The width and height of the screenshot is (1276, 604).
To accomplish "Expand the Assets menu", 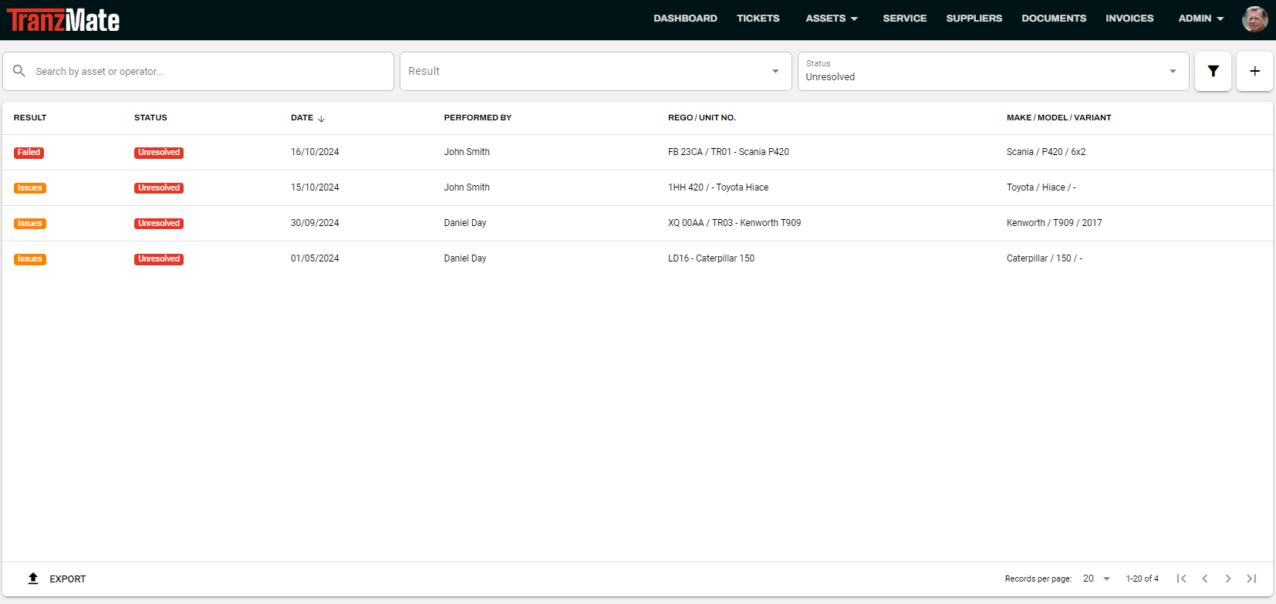I will [x=832, y=19].
